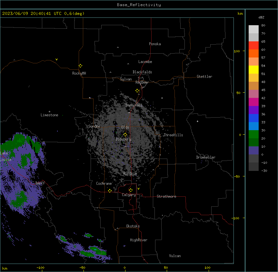Select the magenta 39-42 dBZ legend swatch
The image size is (278, 272).
coord(253,102)
